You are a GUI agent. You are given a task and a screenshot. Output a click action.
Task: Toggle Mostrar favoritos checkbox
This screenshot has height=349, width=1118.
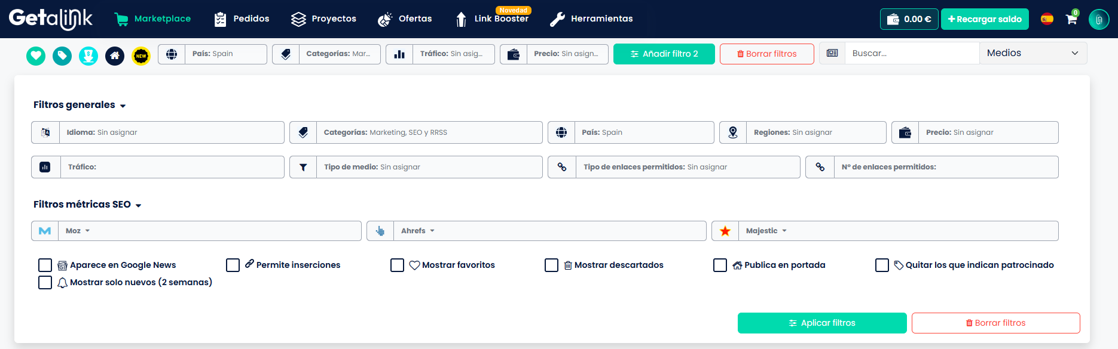coord(397,265)
